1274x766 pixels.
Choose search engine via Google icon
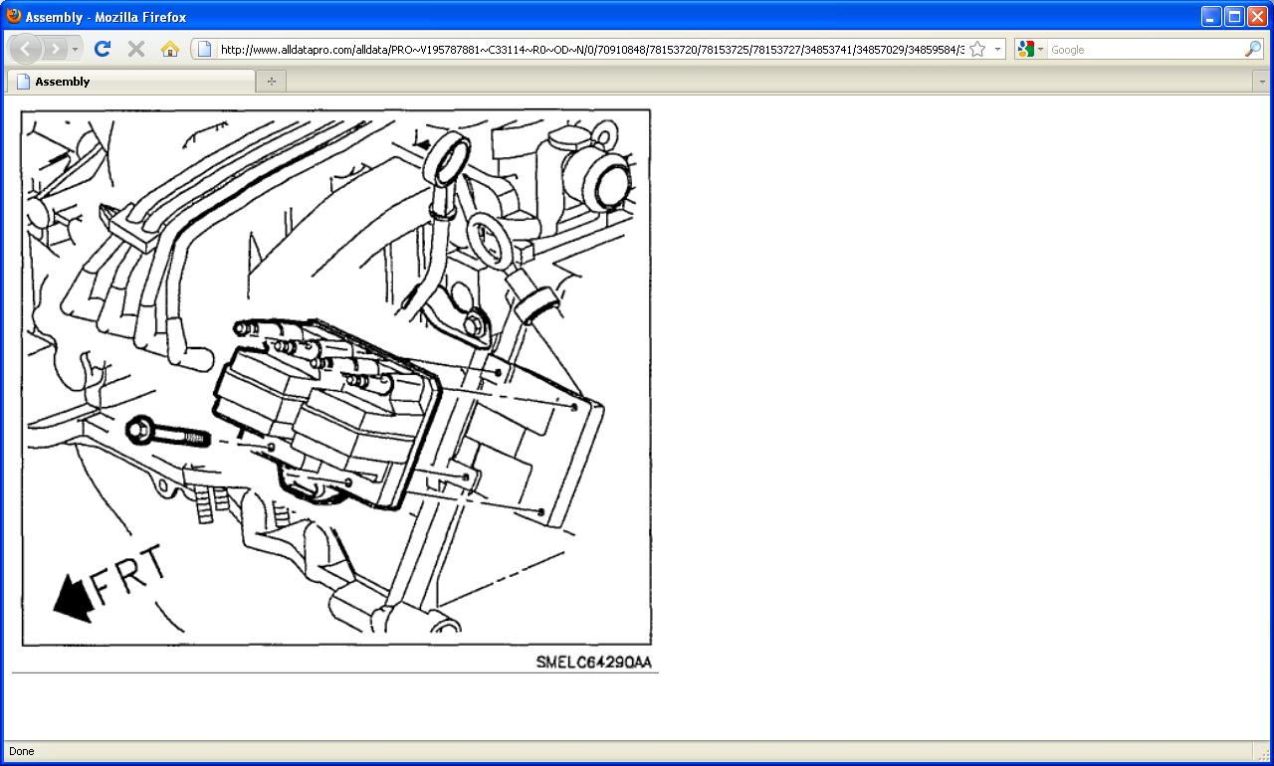point(1030,49)
